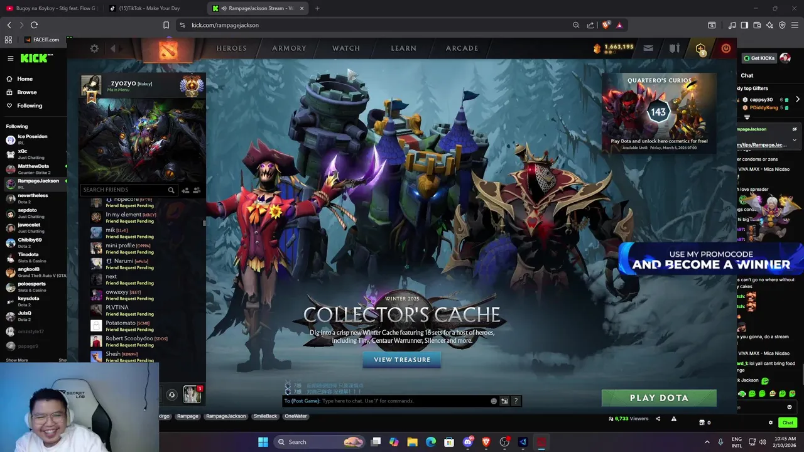Click red power quit icon in Dota
The image size is (804, 452).
(726, 48)
